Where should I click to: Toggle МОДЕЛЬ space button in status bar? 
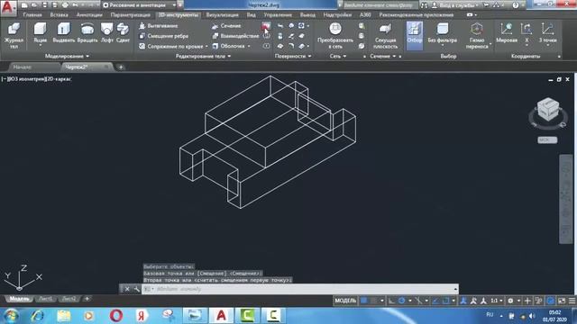coord(345,301)
